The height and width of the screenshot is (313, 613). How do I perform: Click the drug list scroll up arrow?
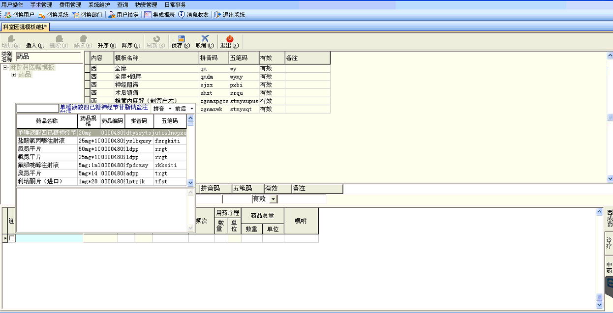[x=191, y=118]
